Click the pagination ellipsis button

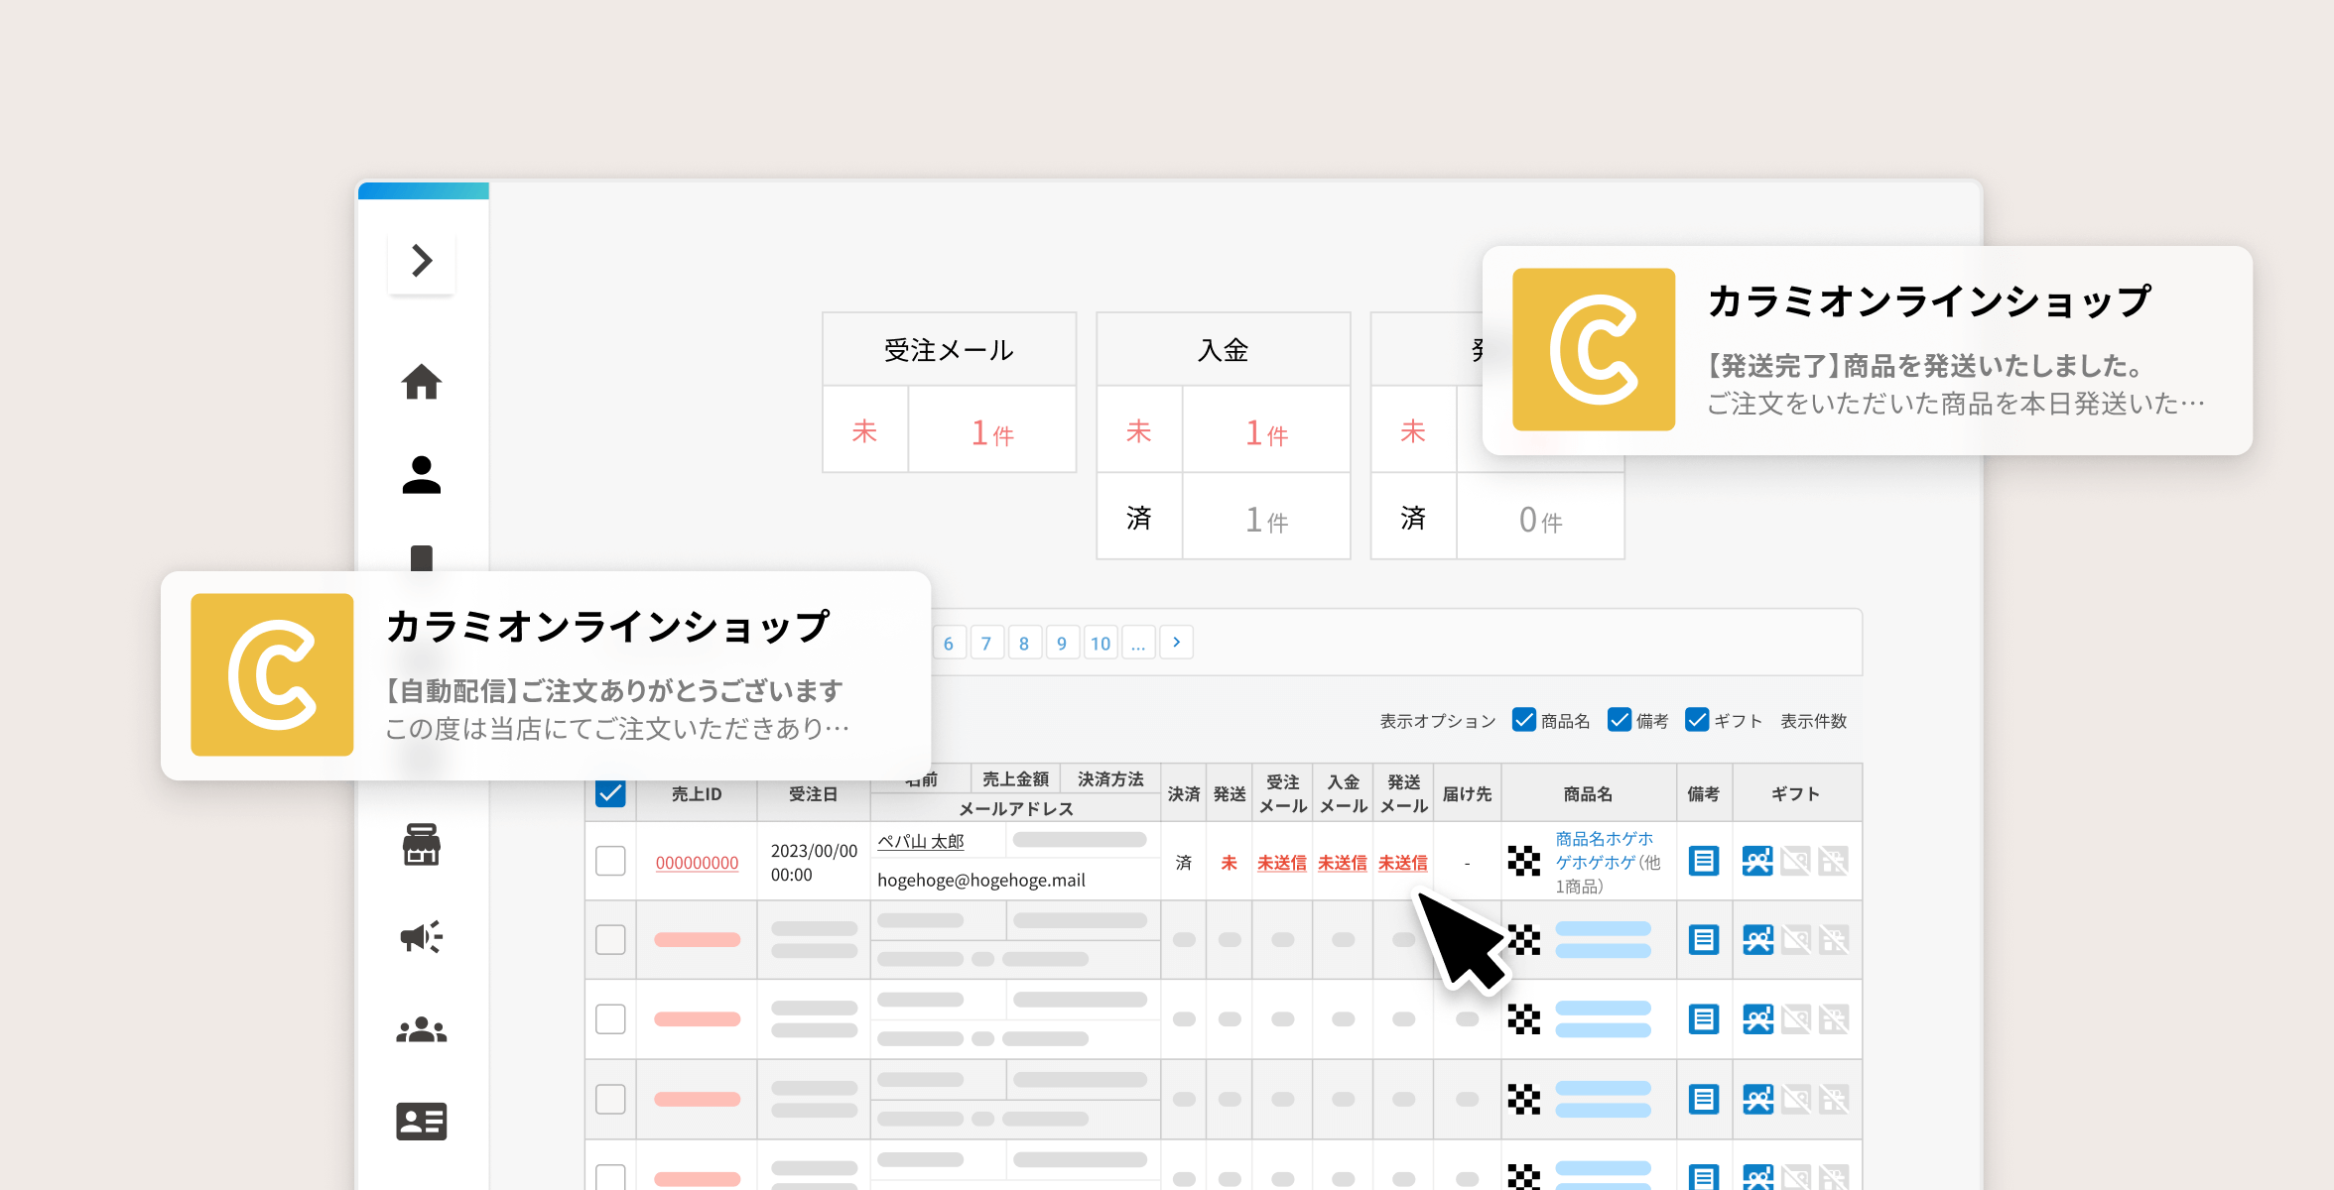click(x=1138, y=644)
